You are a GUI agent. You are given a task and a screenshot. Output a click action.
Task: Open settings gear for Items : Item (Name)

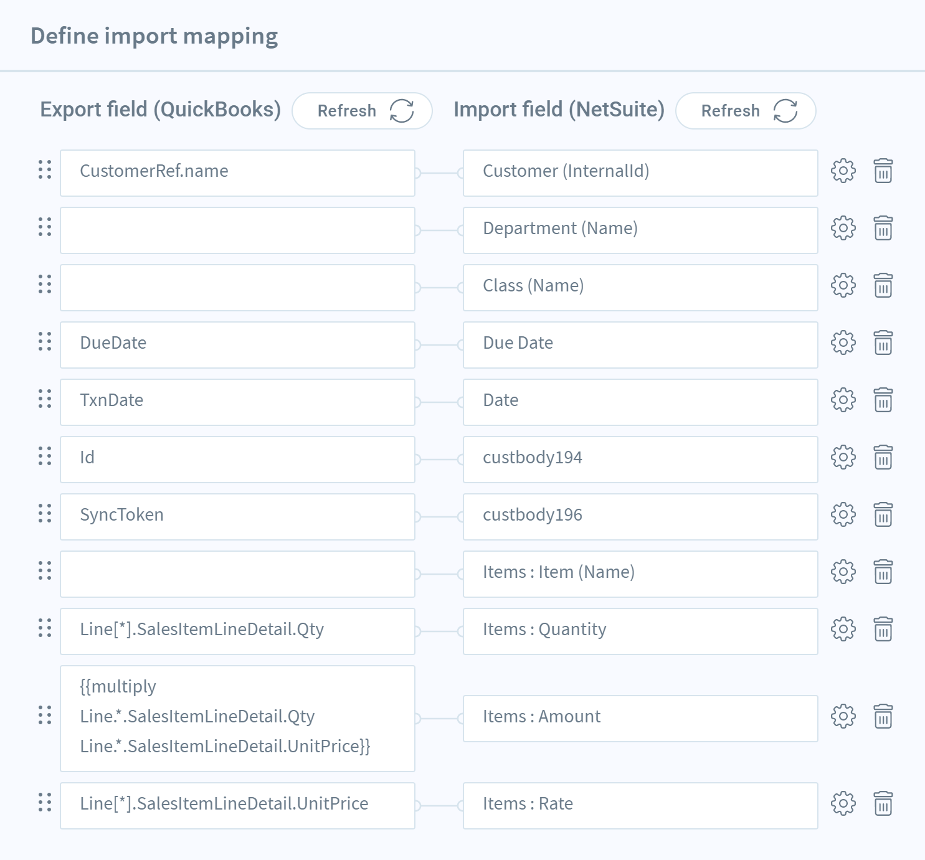tap(843, 572)
